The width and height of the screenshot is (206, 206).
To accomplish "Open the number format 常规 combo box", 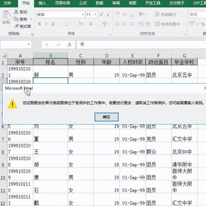I will point(197,15).
